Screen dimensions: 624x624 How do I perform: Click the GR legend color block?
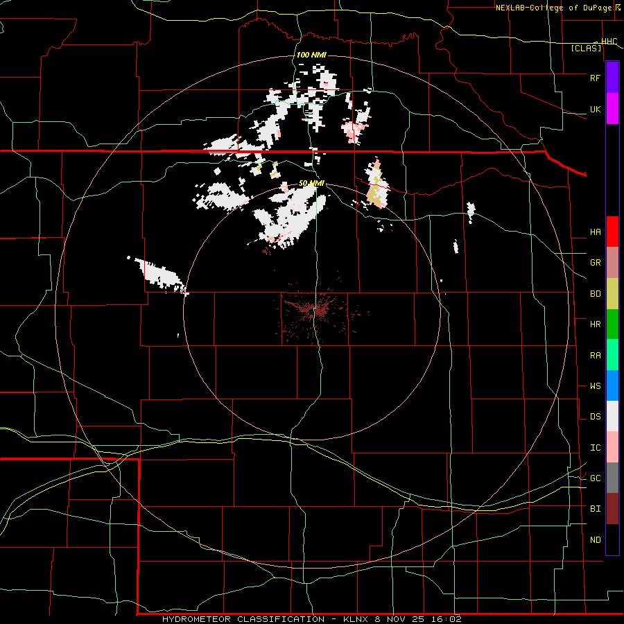pyautogui.click(x=612, y=263)
